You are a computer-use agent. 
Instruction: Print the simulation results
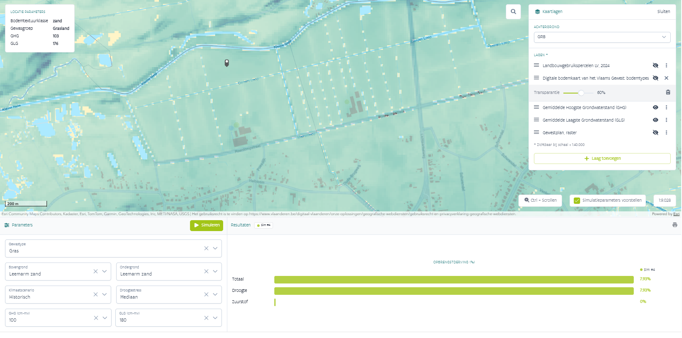[675, 225]
